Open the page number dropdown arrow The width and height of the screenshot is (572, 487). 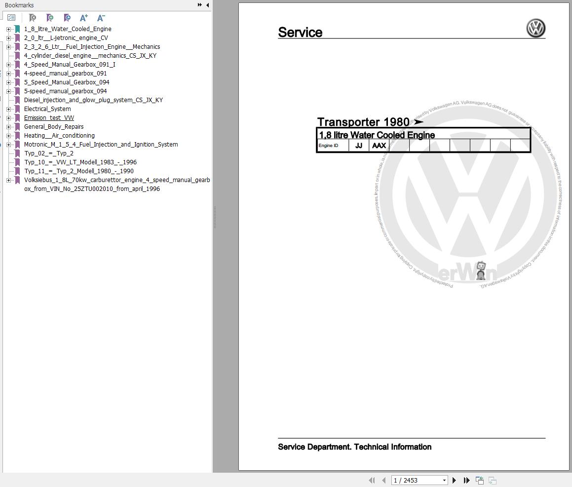[444, 481]
